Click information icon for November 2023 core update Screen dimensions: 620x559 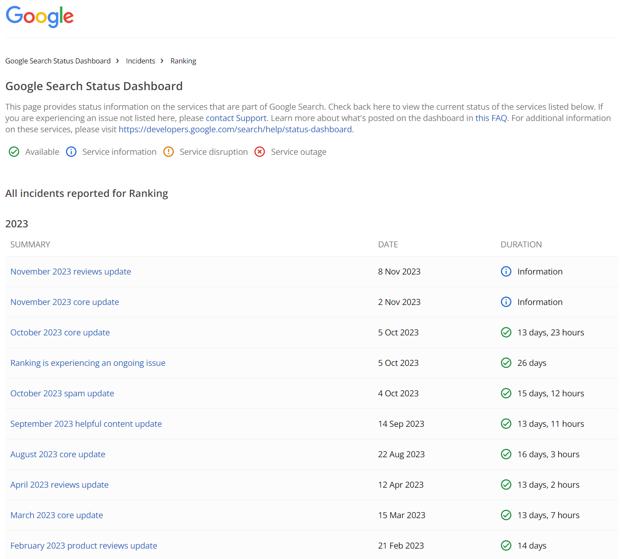(x=506, y=302)
